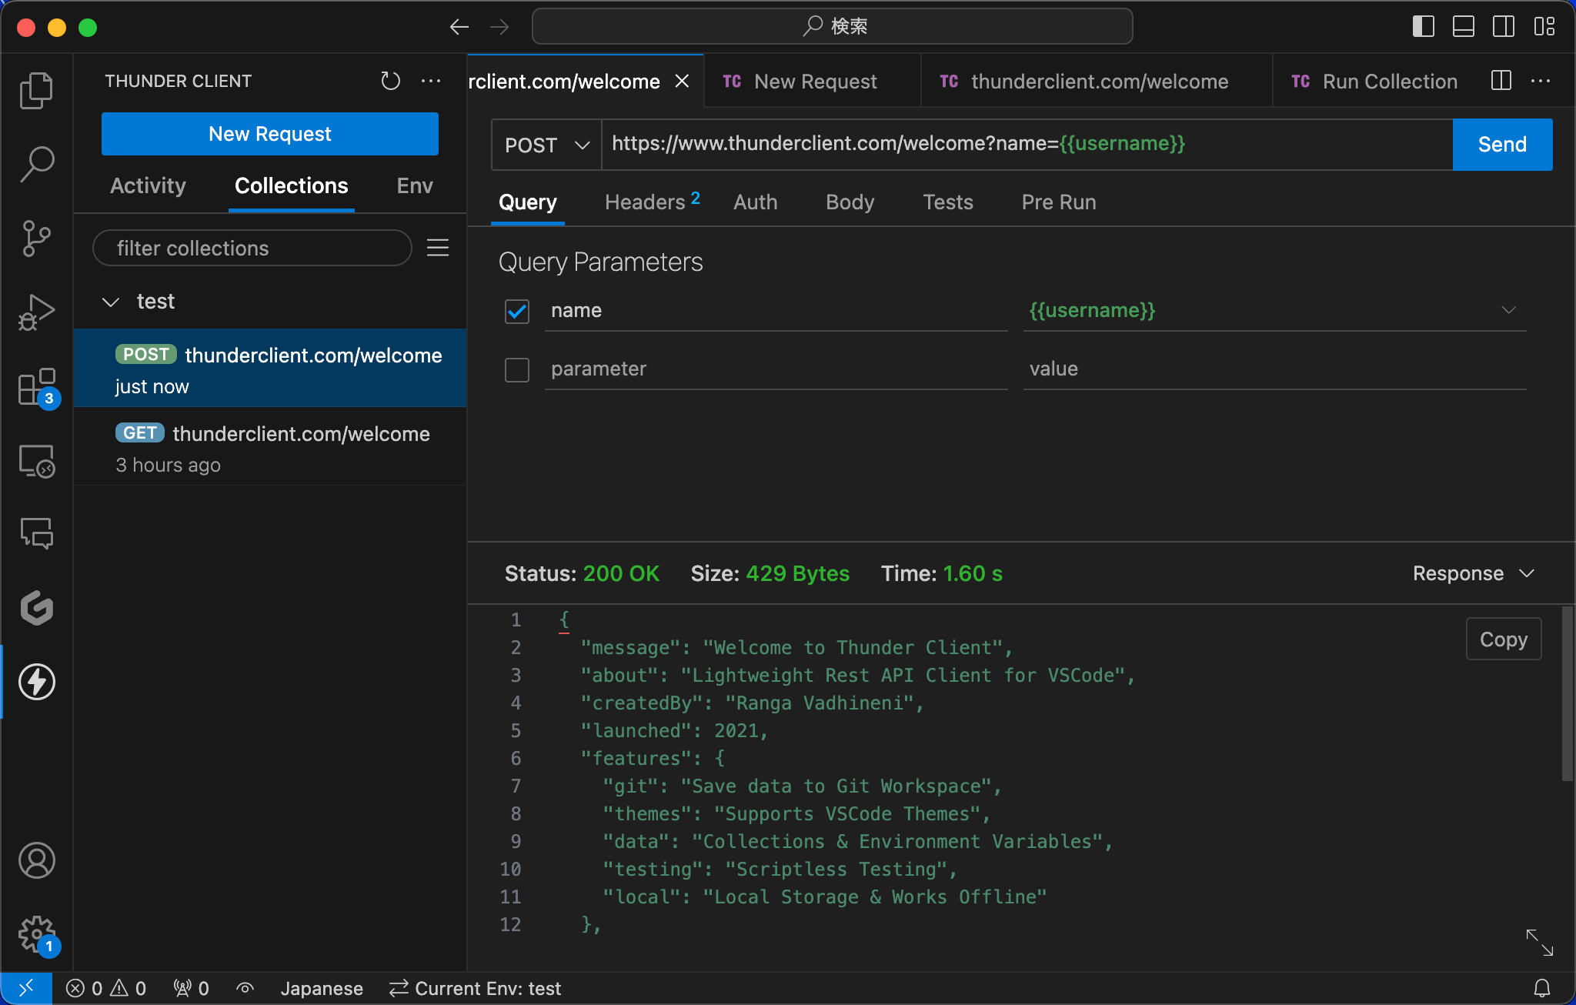Open the POST method dropdown

546,145
